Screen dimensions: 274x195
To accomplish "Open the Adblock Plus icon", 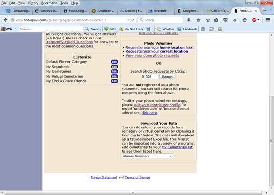I will pos(254,20).
